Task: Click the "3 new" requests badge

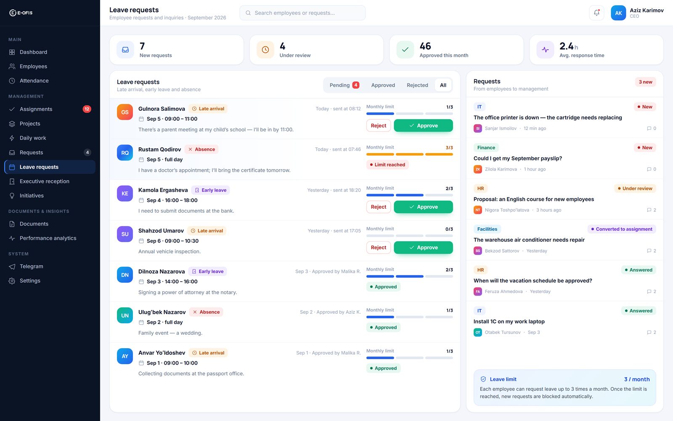Action: pos(645,82)
